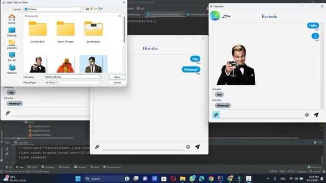Open the TODO tool window tab
This screenshot has height=183, width=326.
[32, 167]
